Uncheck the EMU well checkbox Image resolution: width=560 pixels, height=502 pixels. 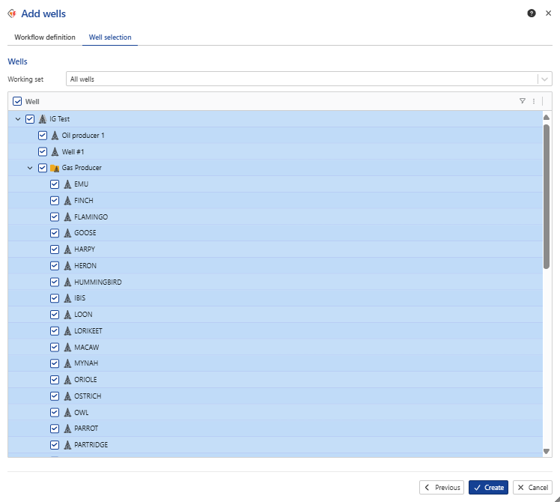(55, 184)
